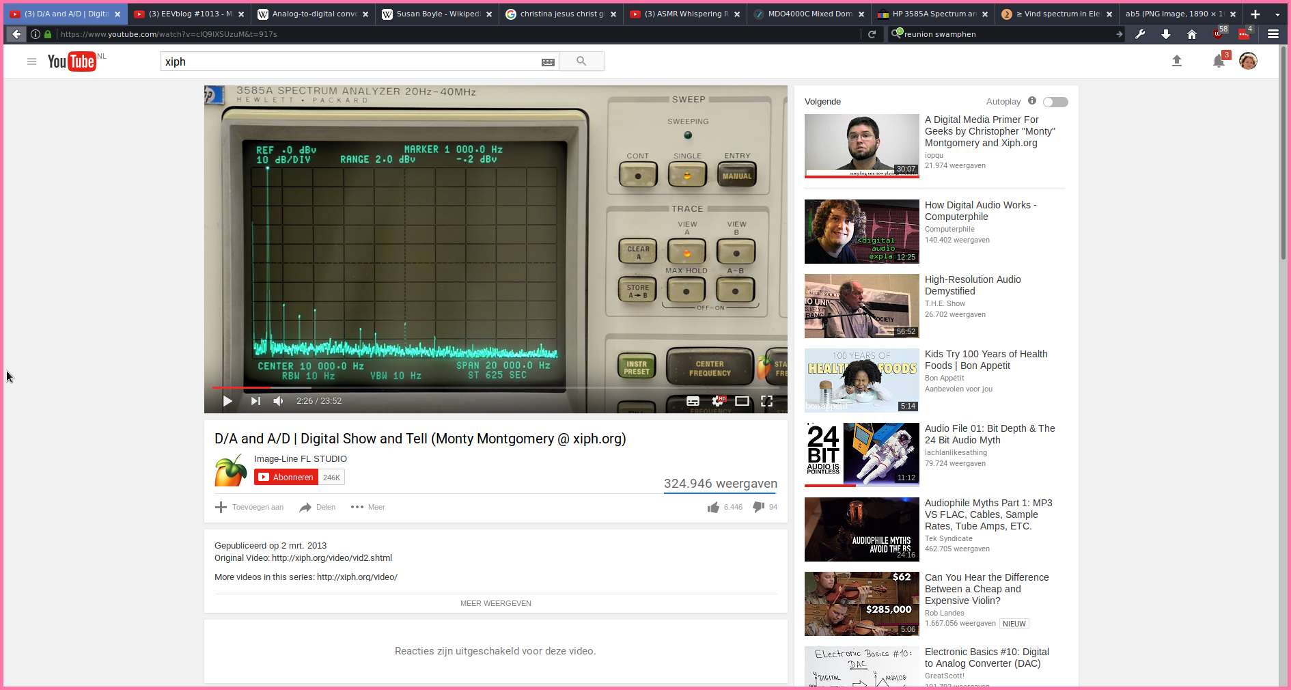Subscribe using the Abonneren button

286,478
